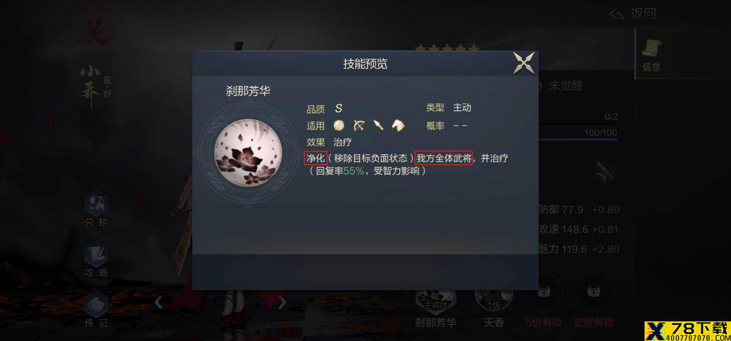This screenshot has width=731, height=341.
Task: Click the infantry shield troop-type icon
Action: coord(339,126)
